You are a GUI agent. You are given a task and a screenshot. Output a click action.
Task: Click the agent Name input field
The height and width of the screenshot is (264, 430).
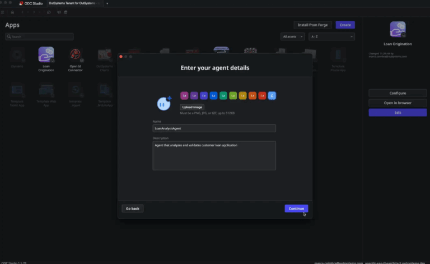tap(214, 128)
